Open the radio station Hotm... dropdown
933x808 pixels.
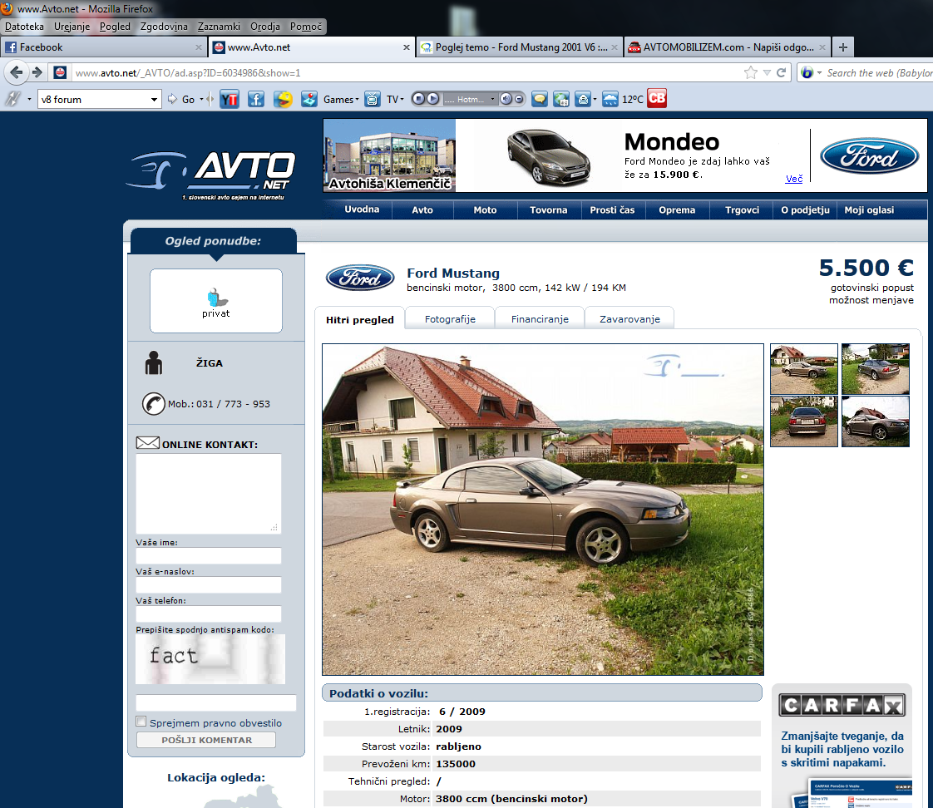(x=492, y=99)
